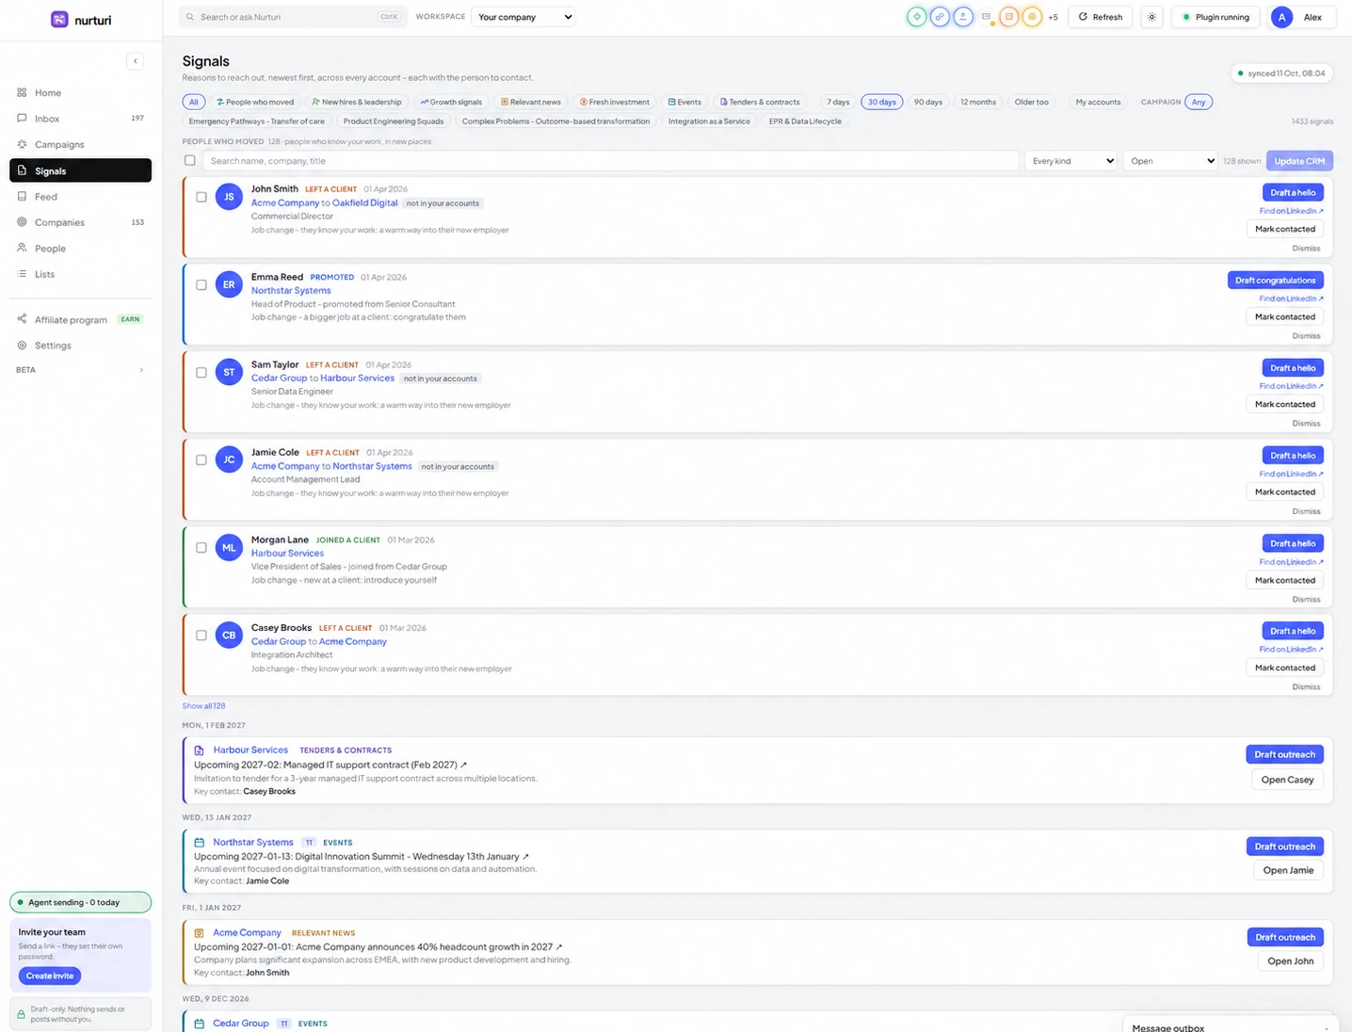Click the Create invite button
Viewport: 1352px width, 1032px height.
pyautogui.click(x=50, y=976)
